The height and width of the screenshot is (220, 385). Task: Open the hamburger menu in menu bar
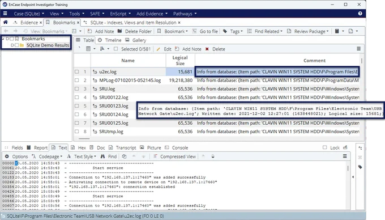[x=5, y=14]
